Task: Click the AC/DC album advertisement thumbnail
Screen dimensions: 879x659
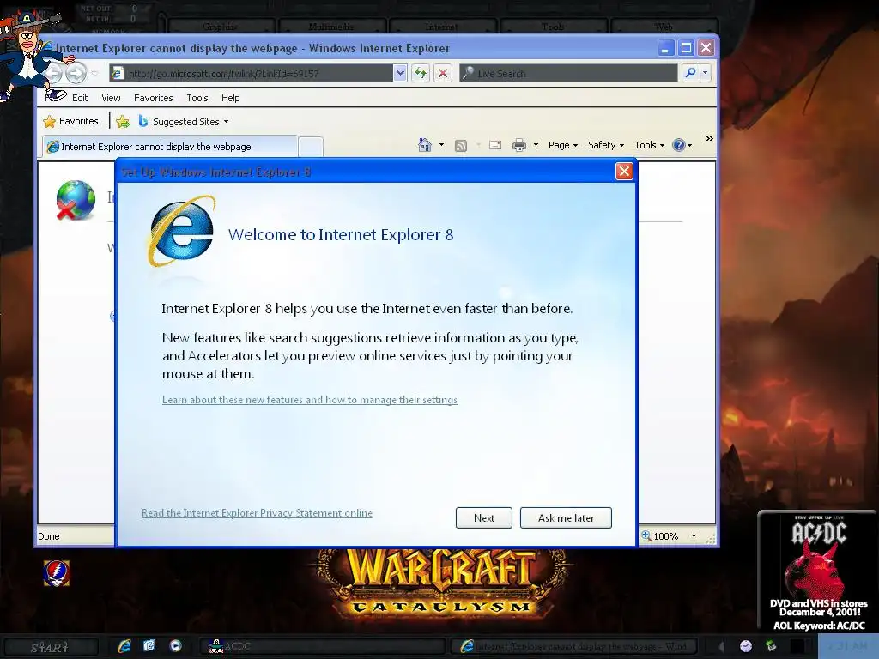Action: coord(818,571)
